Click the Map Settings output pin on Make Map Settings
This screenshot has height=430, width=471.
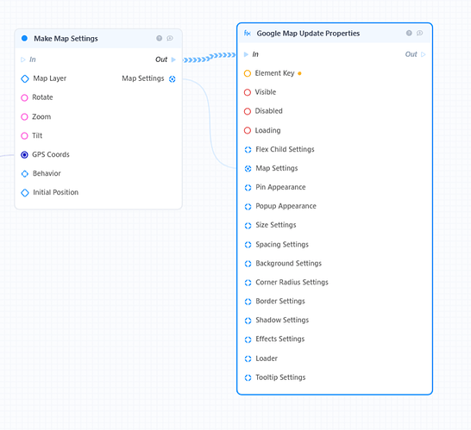pos(173,79)
